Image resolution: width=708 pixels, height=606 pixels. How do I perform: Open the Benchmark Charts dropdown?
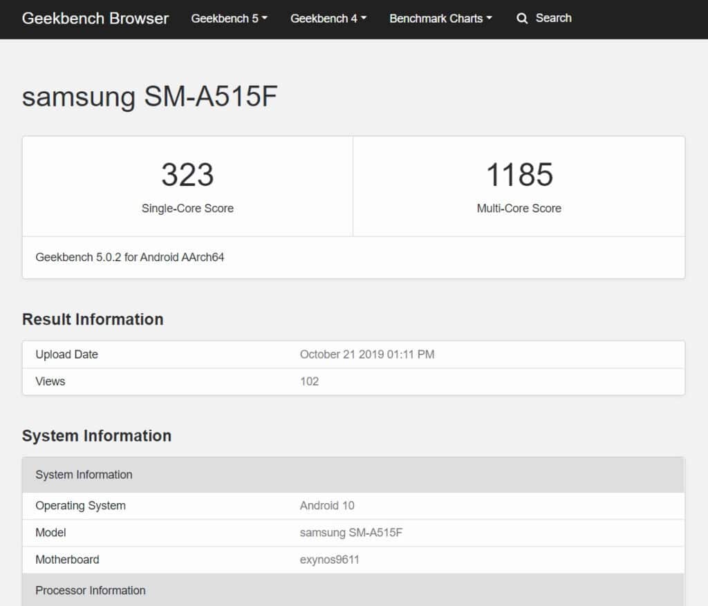click(x=440, y=19)
